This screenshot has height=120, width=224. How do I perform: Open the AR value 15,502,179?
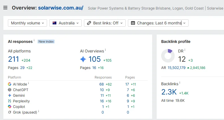pyautogui.click(x=177, y=68)
